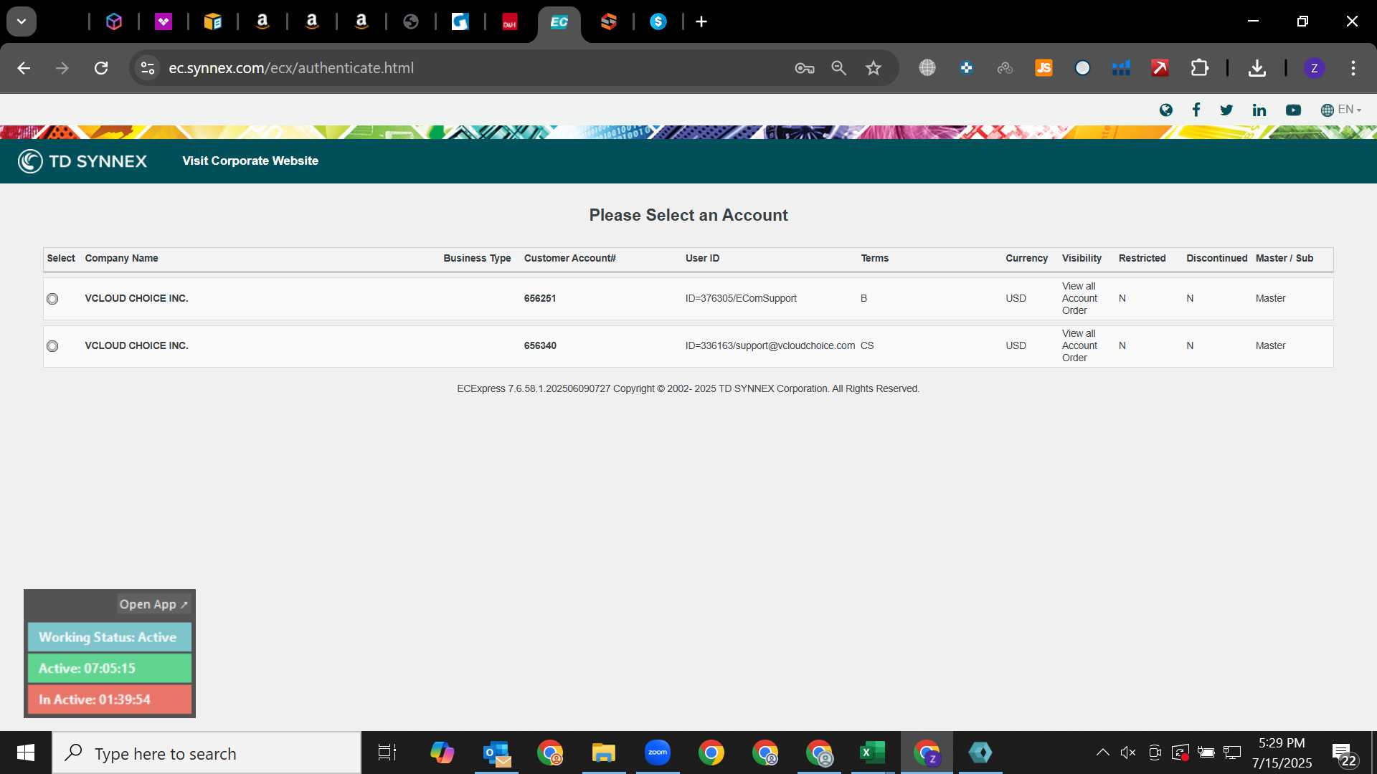Viewport: 1377px width, 774px height.
Task: Click terms value CS
Action: point(867,345)
